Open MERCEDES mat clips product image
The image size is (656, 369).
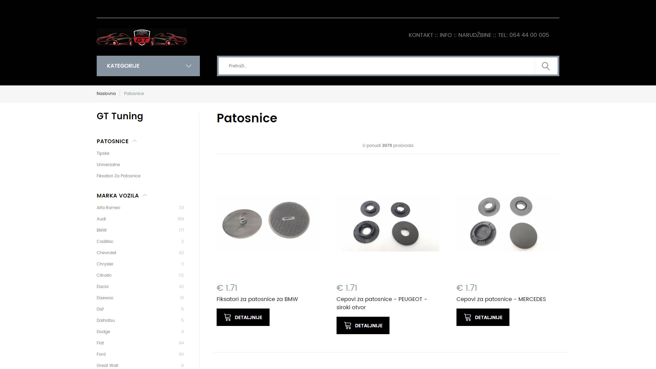(x=508, y=222)
